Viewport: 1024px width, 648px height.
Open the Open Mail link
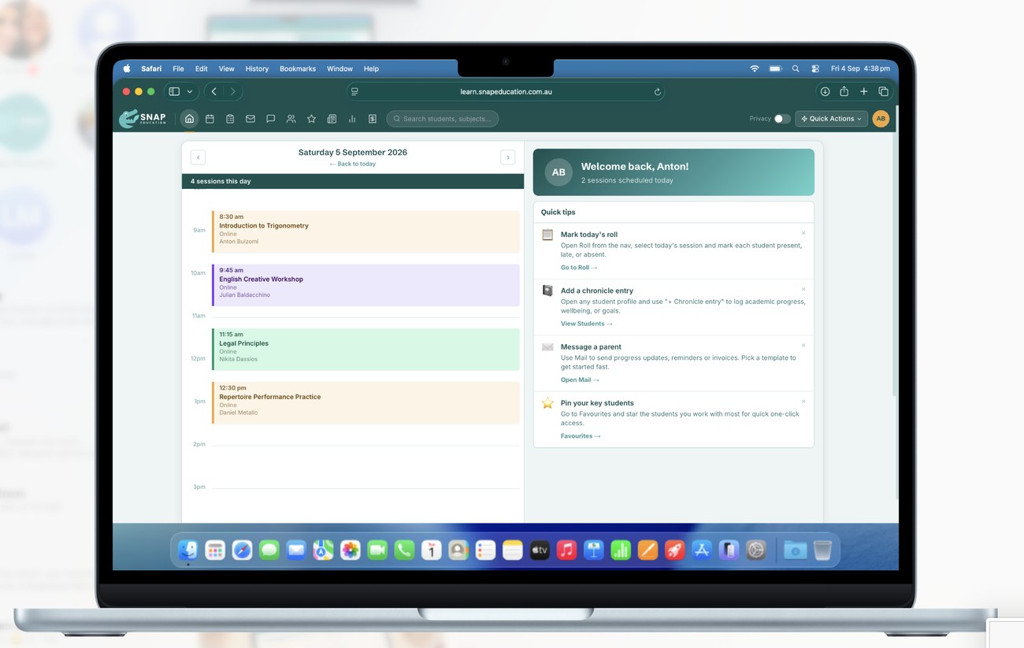point(580,380)
